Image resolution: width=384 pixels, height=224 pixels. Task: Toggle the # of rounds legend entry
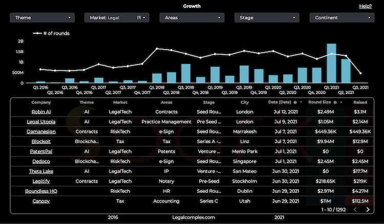(x=51, y=33)
